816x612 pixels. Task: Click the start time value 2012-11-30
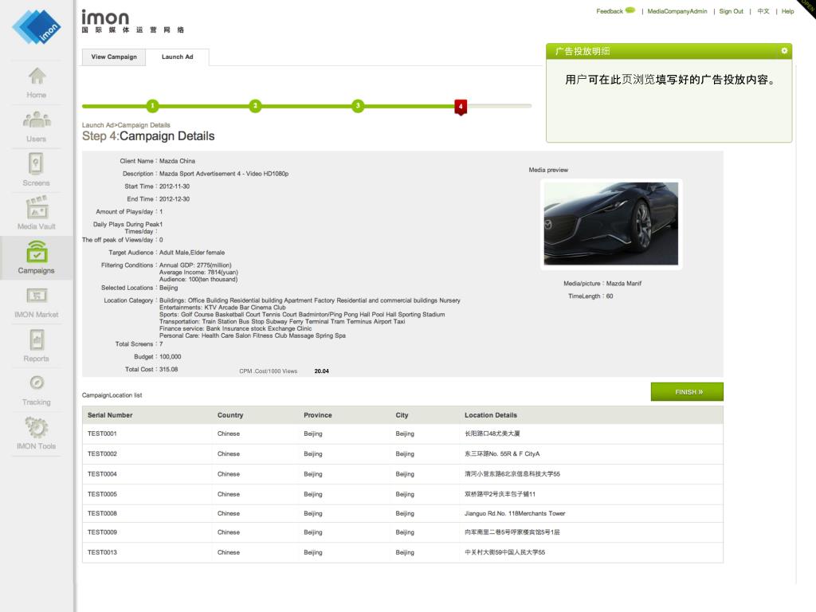(175, 186)
